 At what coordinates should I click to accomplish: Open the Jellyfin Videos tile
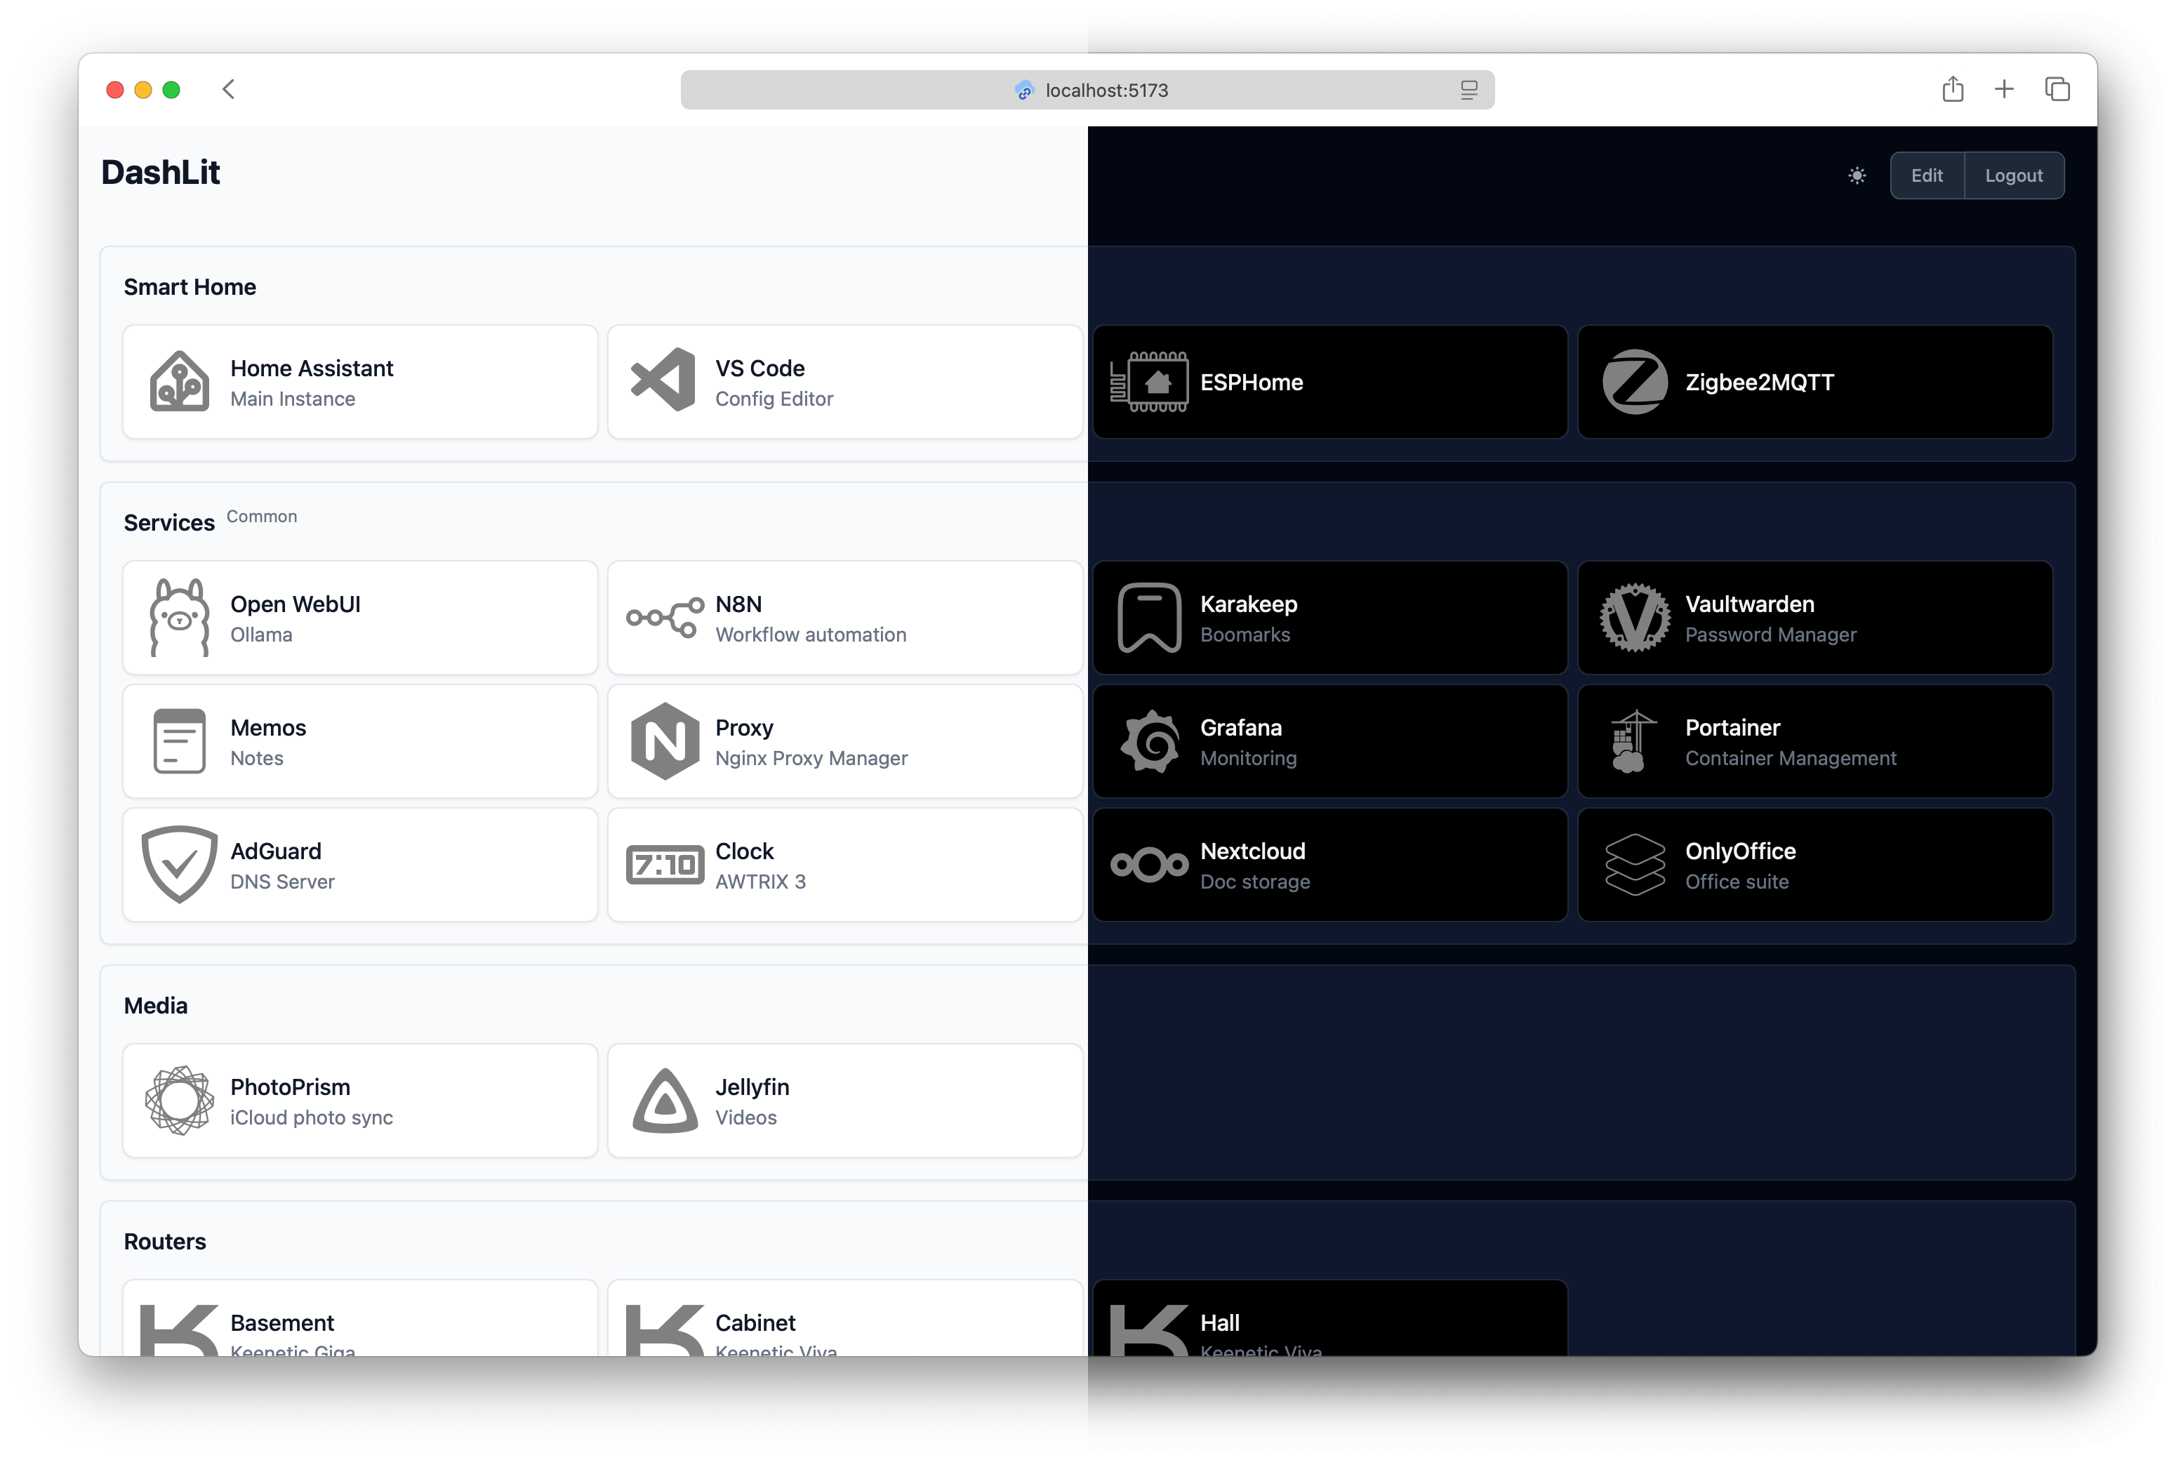844,1101
